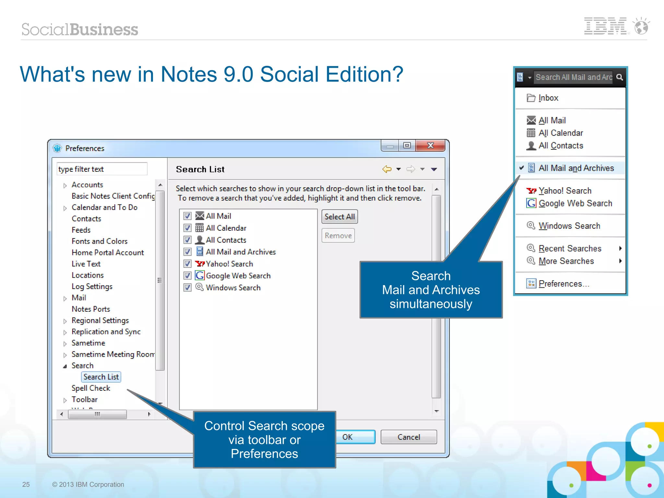Toggle the Google Web Search checkbox
Viewport: 664px width, 498px height.
[x=187, y=276]
